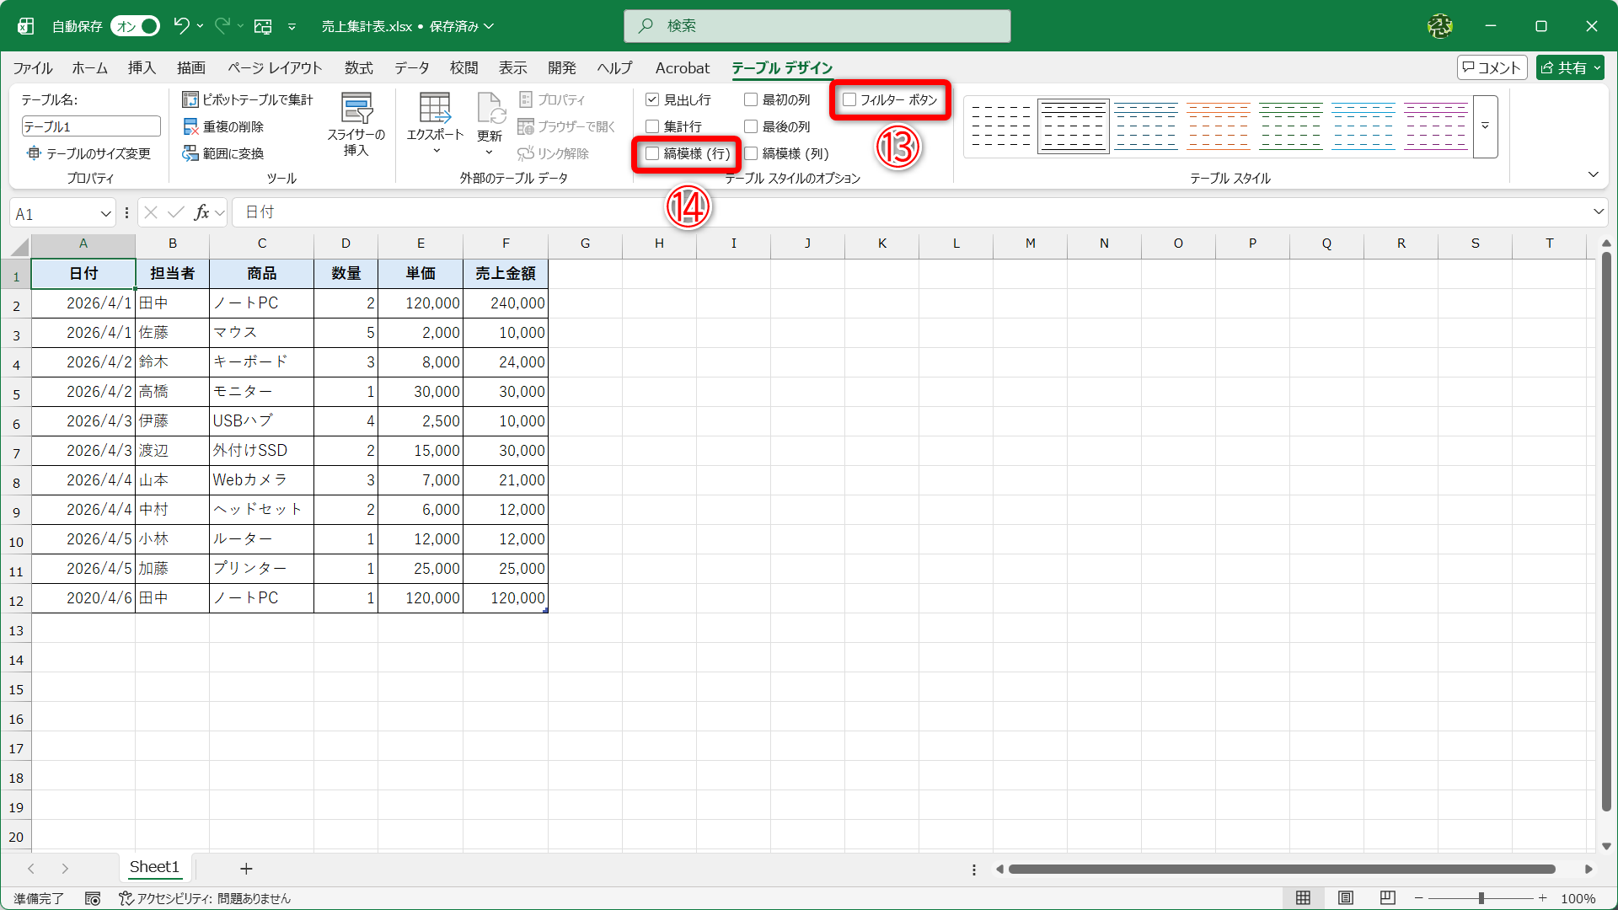Image resolution: width=1618 pixels, height=910 pixels.
Task: Turn off the 自動保存 AutoSave toggle
Action: point(136,26)
